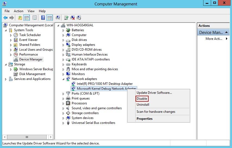Toggle Show/Hide Action Pane toolbar button
The height and width of the screenshot is (148, 232).
[49, 18]
